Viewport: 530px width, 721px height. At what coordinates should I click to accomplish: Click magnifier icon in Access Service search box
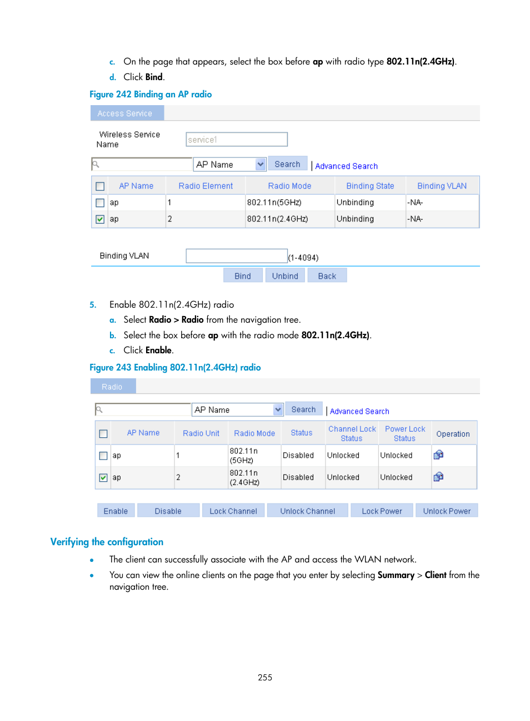pos(96,164)
